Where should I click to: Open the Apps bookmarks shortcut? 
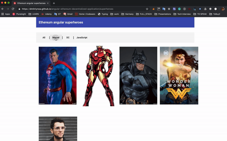coord(5,14)
